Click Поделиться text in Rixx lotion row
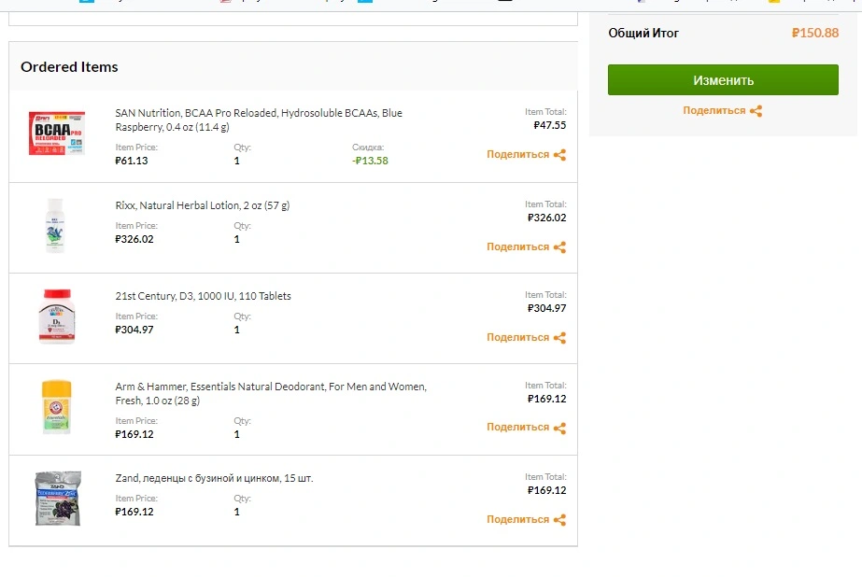This screenshot has width=862, height=577. pyautogui.click(x=518, y=246)
